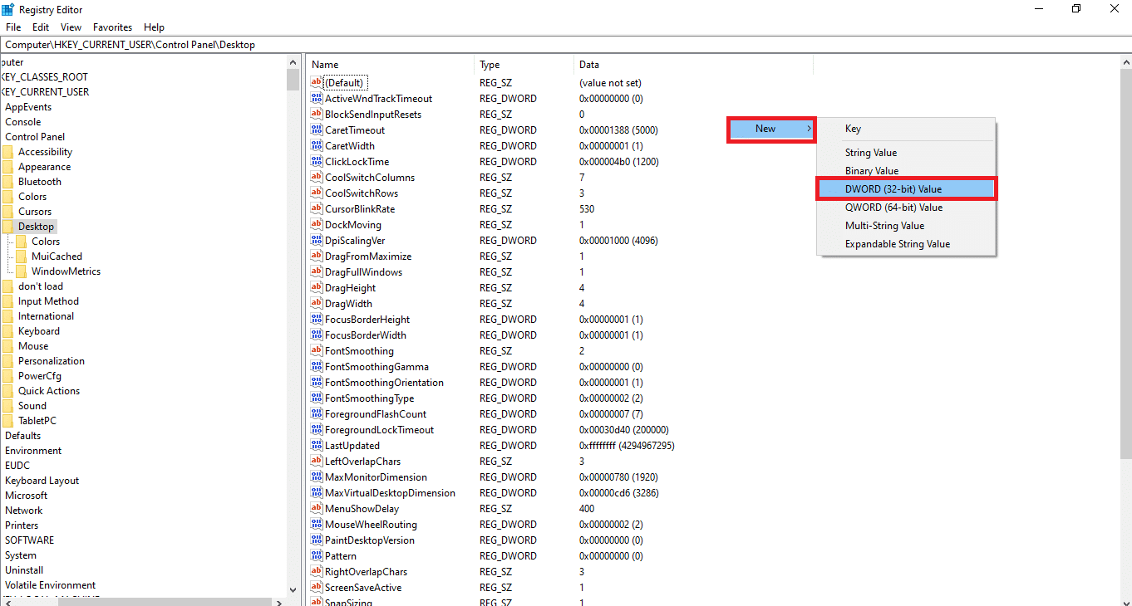Select the Keyboard key in tree
Screen dimensions: 1132x606
39,331
